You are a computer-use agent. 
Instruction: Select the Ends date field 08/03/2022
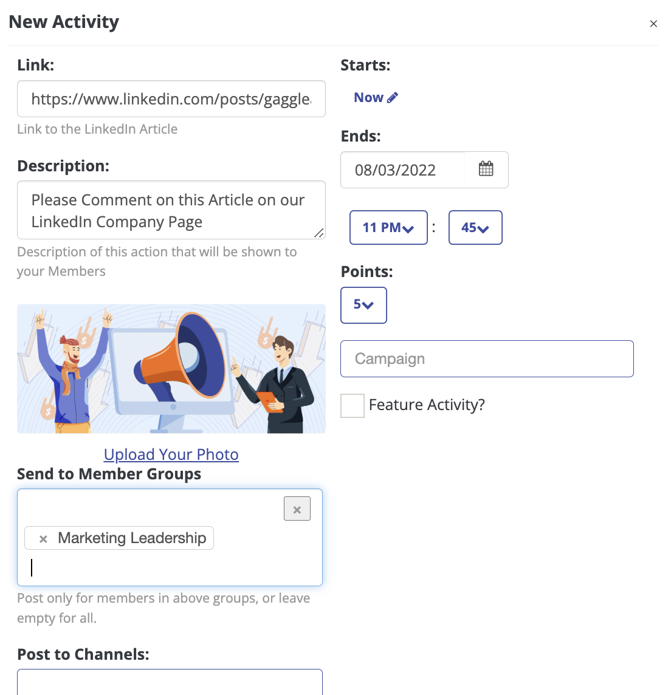coord(403,169)
